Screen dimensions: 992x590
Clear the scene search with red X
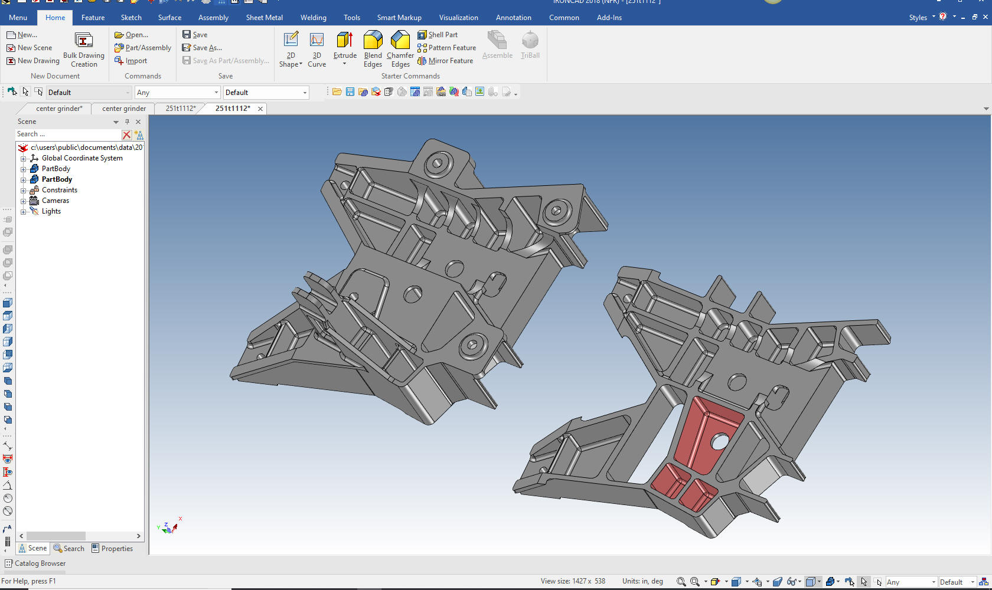tap(126, 135)
